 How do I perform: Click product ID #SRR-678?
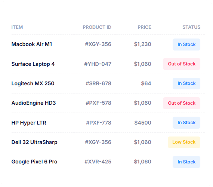pyautogui.click(x=98, y=83)
